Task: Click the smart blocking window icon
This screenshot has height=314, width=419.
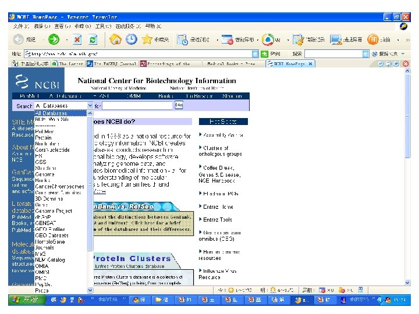Action: coord(228,40)
